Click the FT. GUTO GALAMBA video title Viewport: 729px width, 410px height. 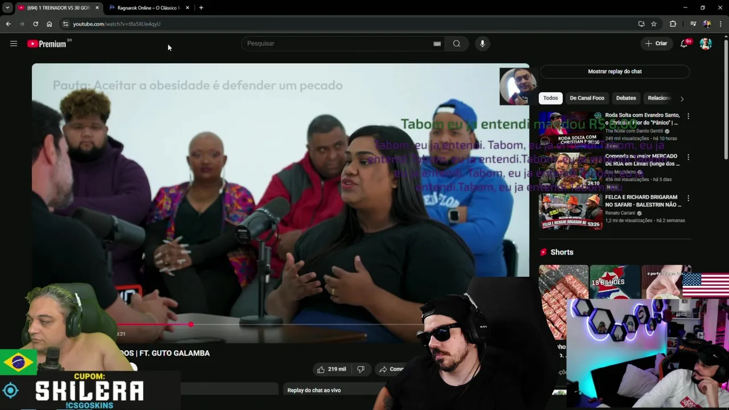[x=164, y=353]
